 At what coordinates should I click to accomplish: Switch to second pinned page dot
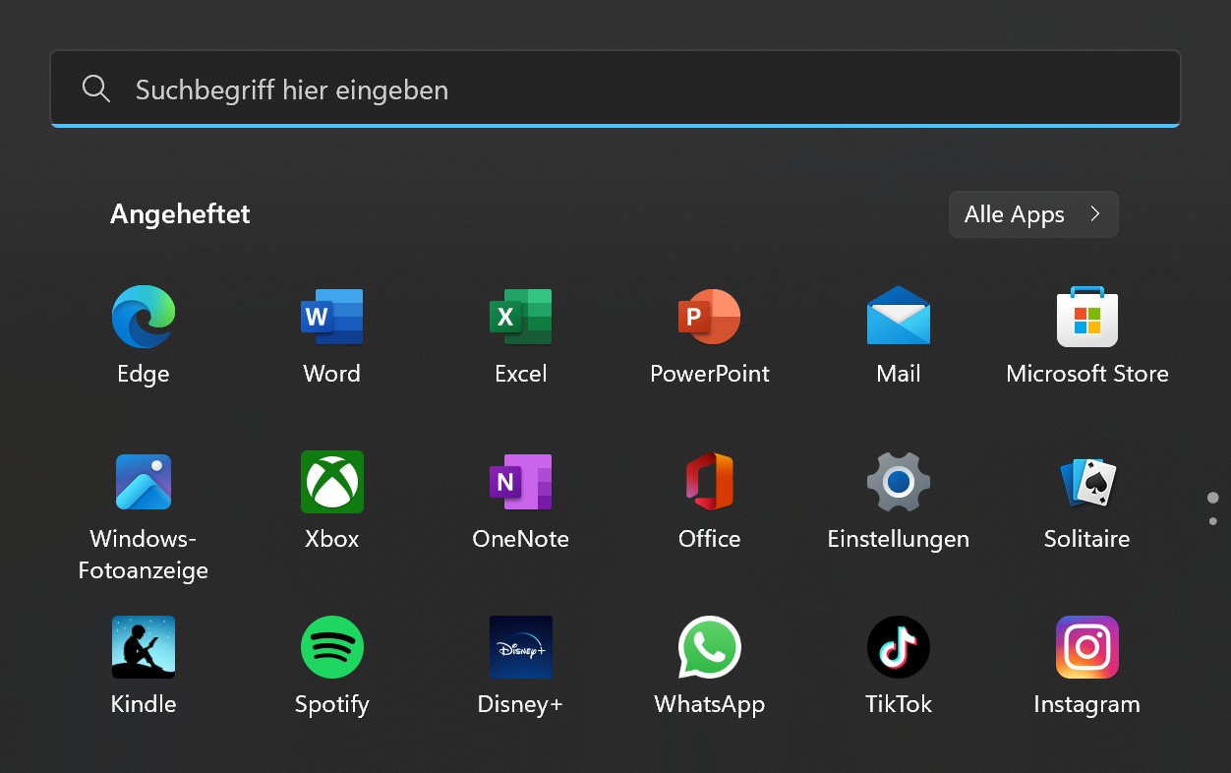[1213, 521]
